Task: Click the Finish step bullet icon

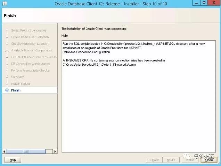Action: pos(7,90)
